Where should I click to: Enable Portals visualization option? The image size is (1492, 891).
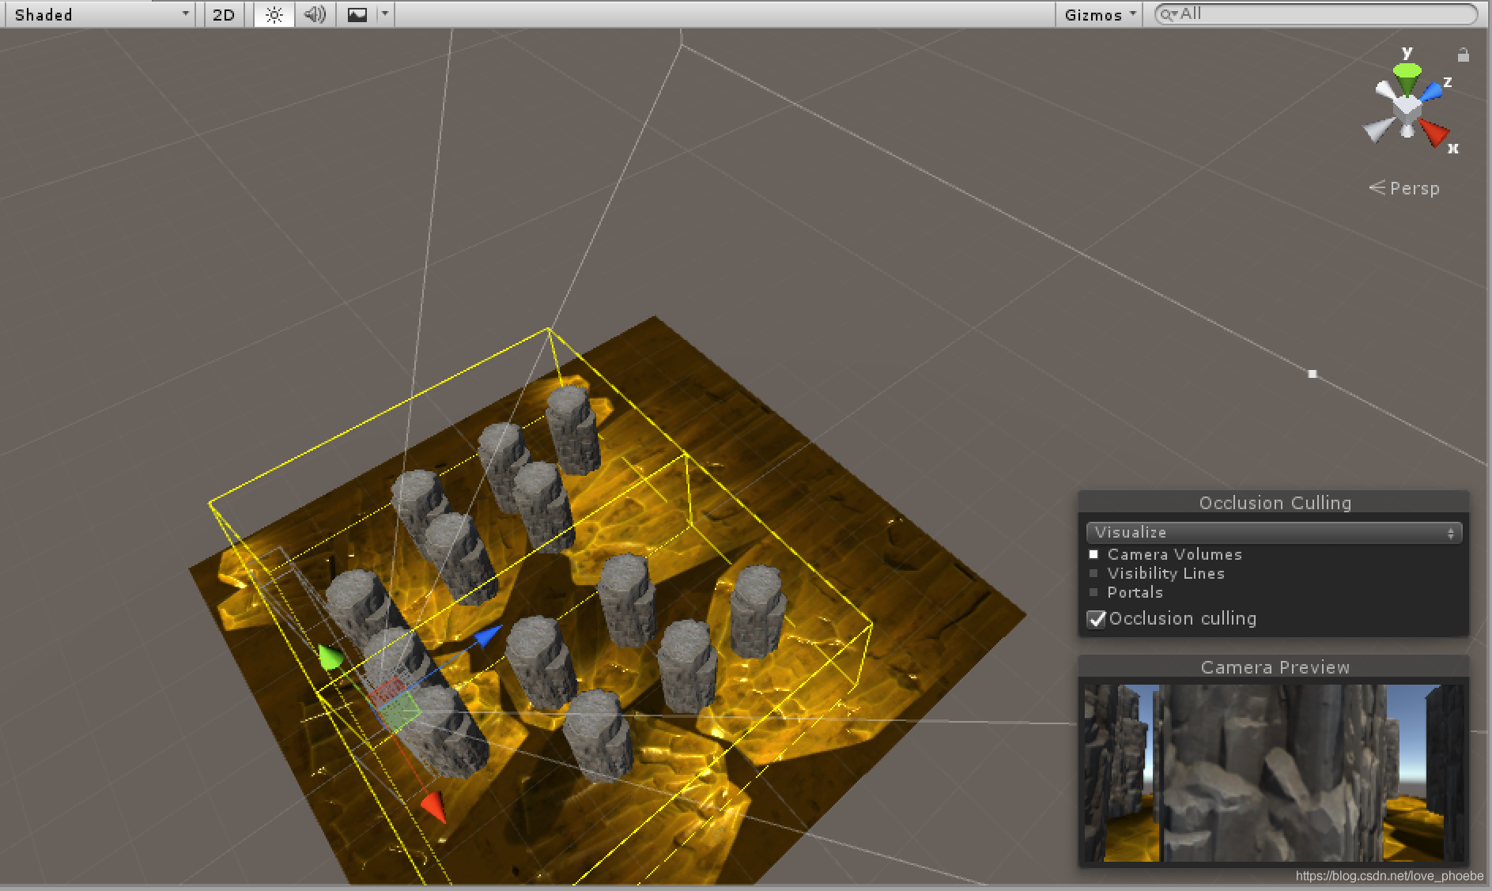(x=1095, y=592)
